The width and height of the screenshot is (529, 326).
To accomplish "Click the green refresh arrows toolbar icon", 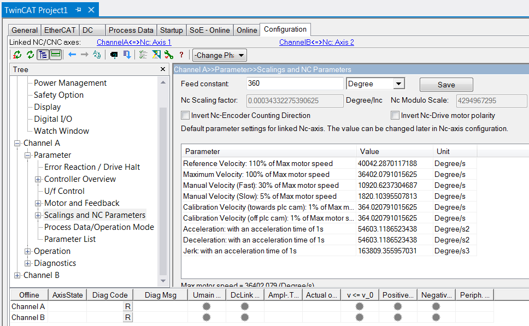I will 31,55.
